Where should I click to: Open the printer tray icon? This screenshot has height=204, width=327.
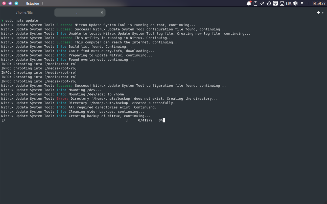(x=282, y=3)
